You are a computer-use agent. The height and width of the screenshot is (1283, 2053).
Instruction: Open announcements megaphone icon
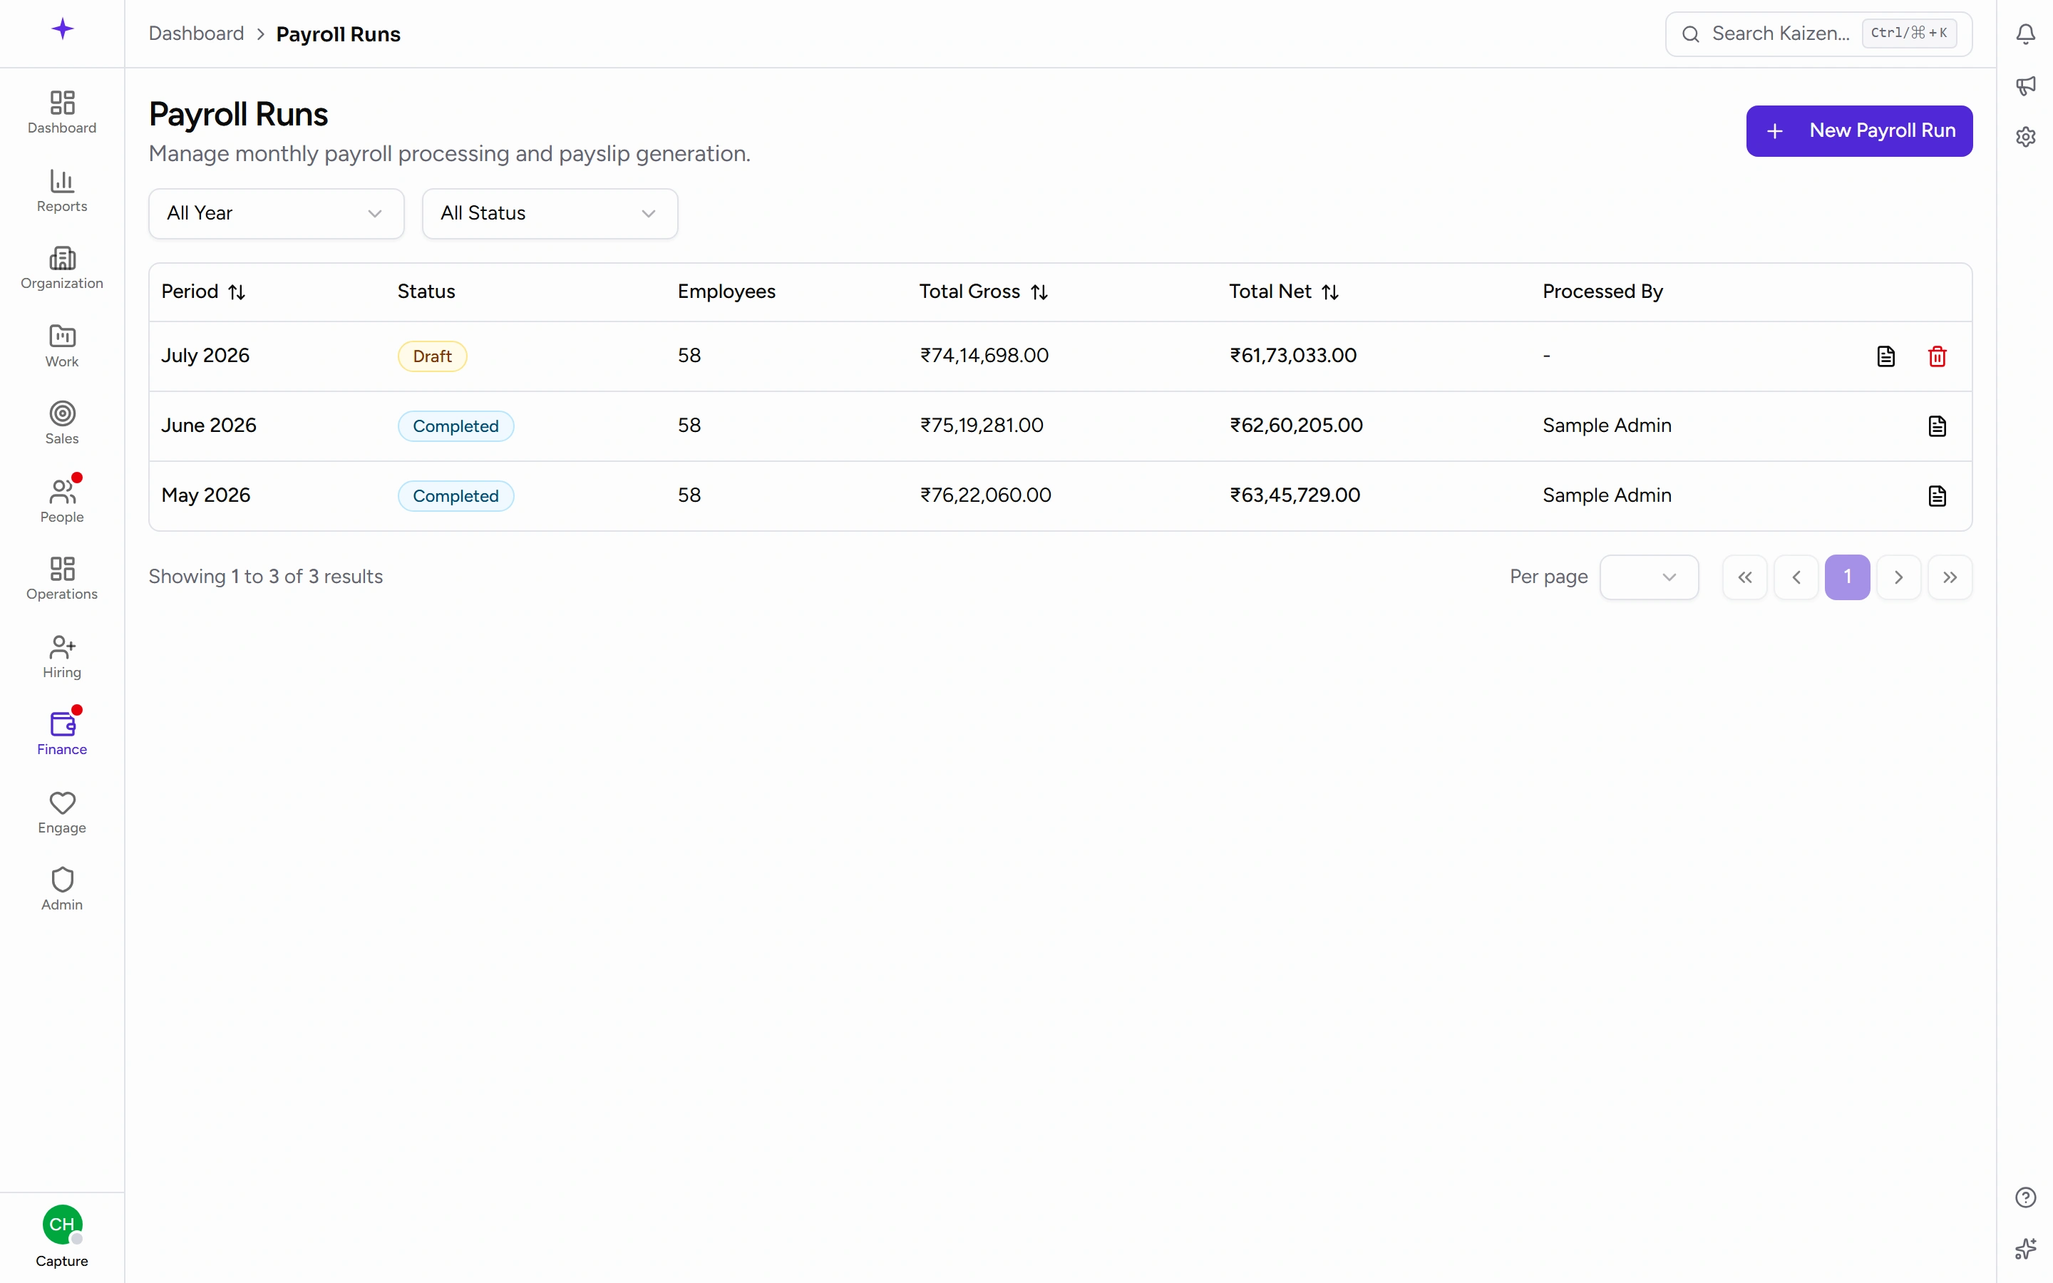pyautogui.click(x=2025, y=85)
